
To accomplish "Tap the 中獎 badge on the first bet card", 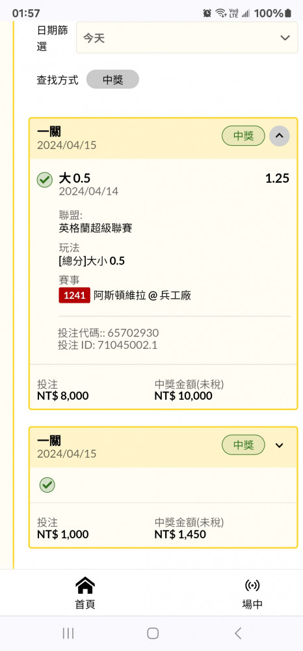I will tap(243, 136).
